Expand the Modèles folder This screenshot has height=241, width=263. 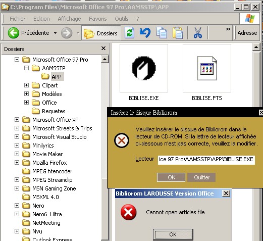26,94
